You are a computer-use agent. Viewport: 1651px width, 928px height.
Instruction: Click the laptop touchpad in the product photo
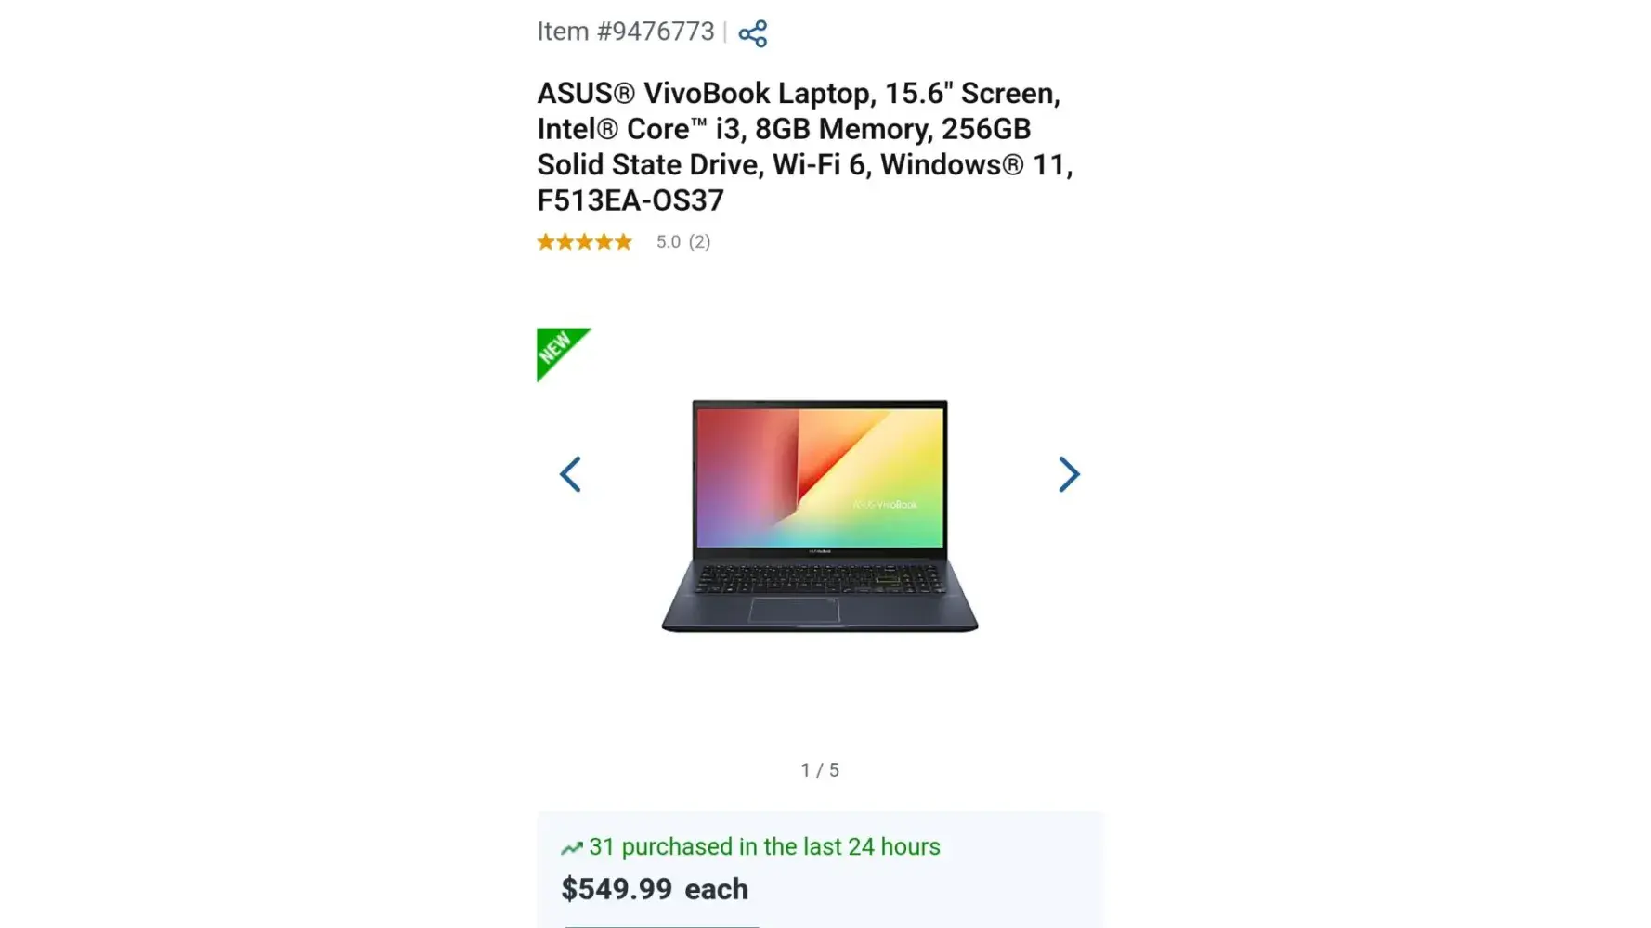point(794,610)
